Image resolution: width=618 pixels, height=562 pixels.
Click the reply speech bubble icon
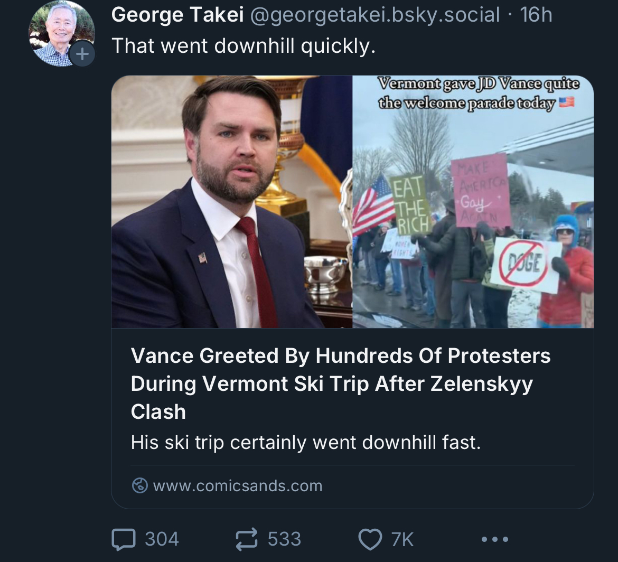[123, 539]
